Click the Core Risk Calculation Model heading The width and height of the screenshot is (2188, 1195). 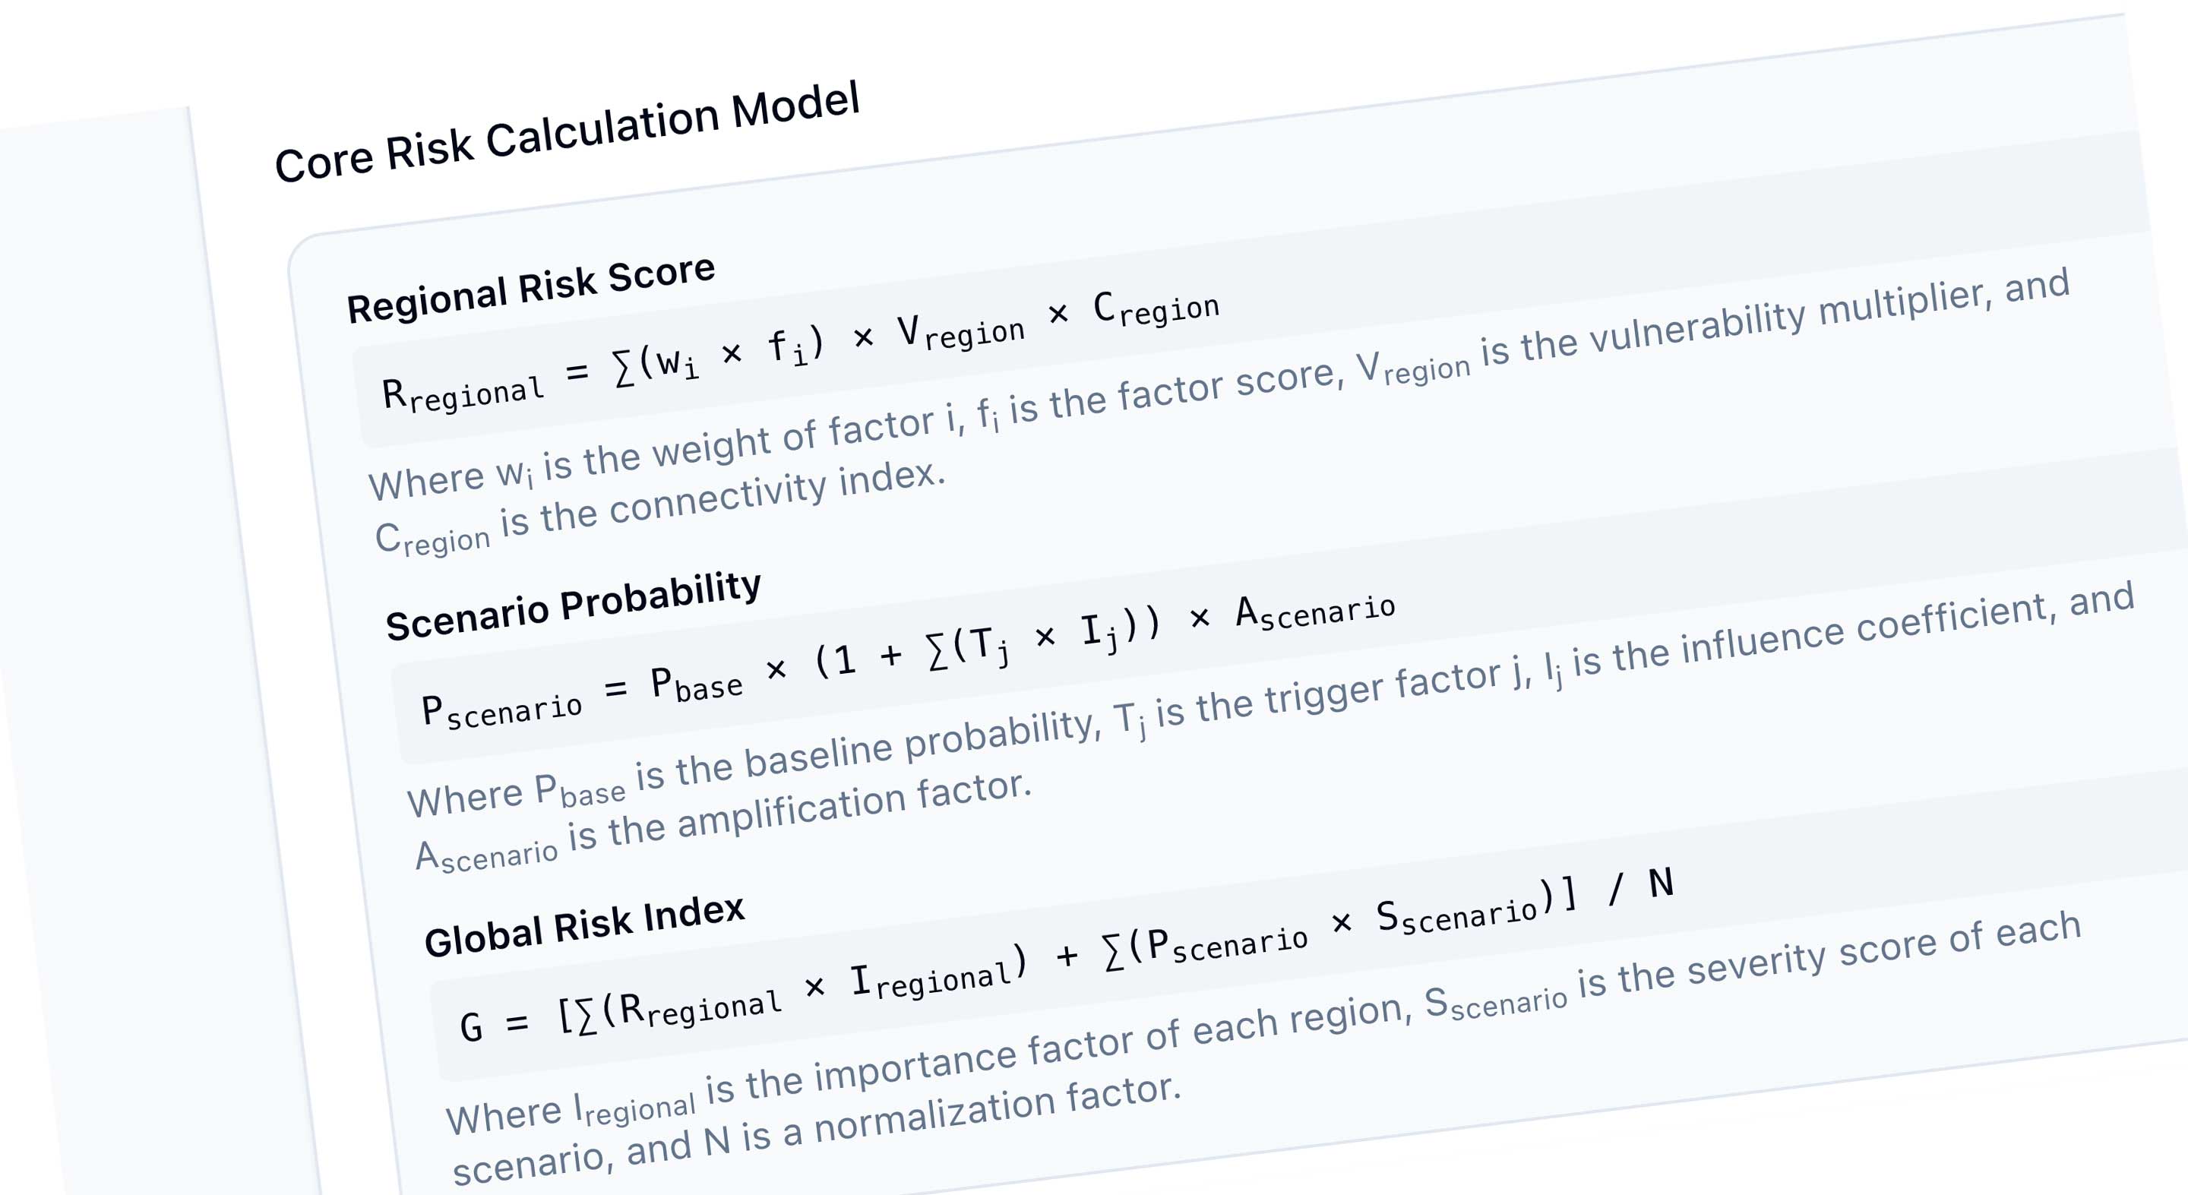tap(568, 131)
